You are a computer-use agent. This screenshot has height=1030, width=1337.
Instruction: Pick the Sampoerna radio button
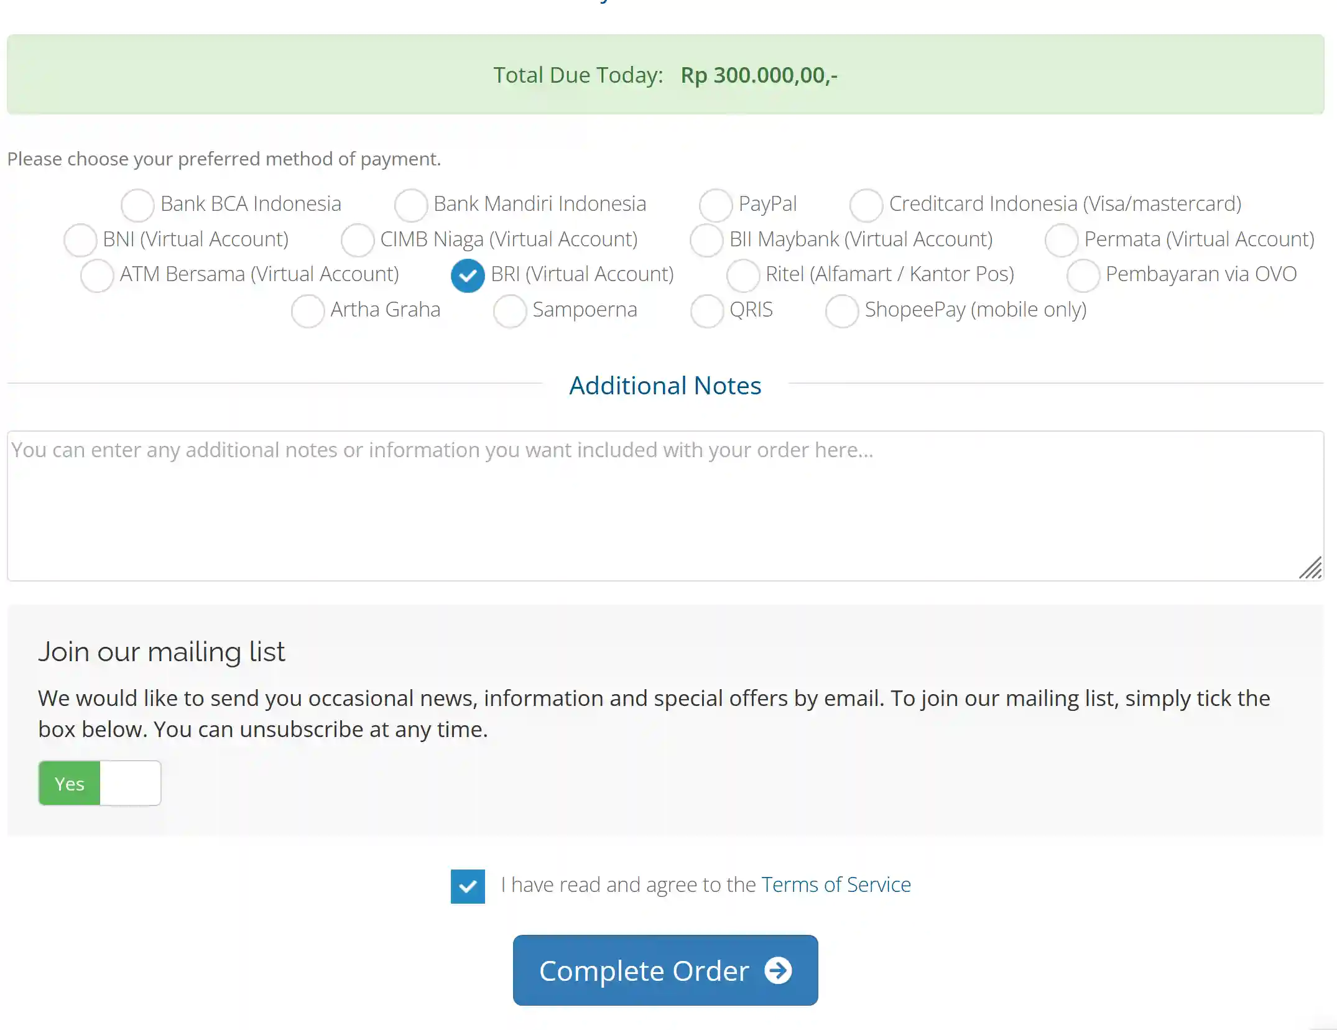510,311
